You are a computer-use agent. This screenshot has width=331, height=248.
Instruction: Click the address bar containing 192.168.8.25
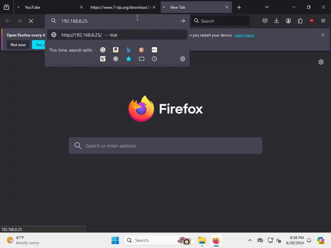[117, 21]
